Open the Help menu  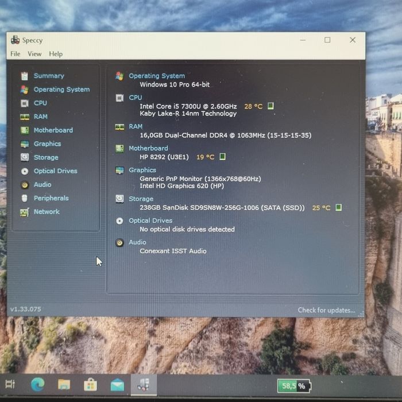(56, 54)
